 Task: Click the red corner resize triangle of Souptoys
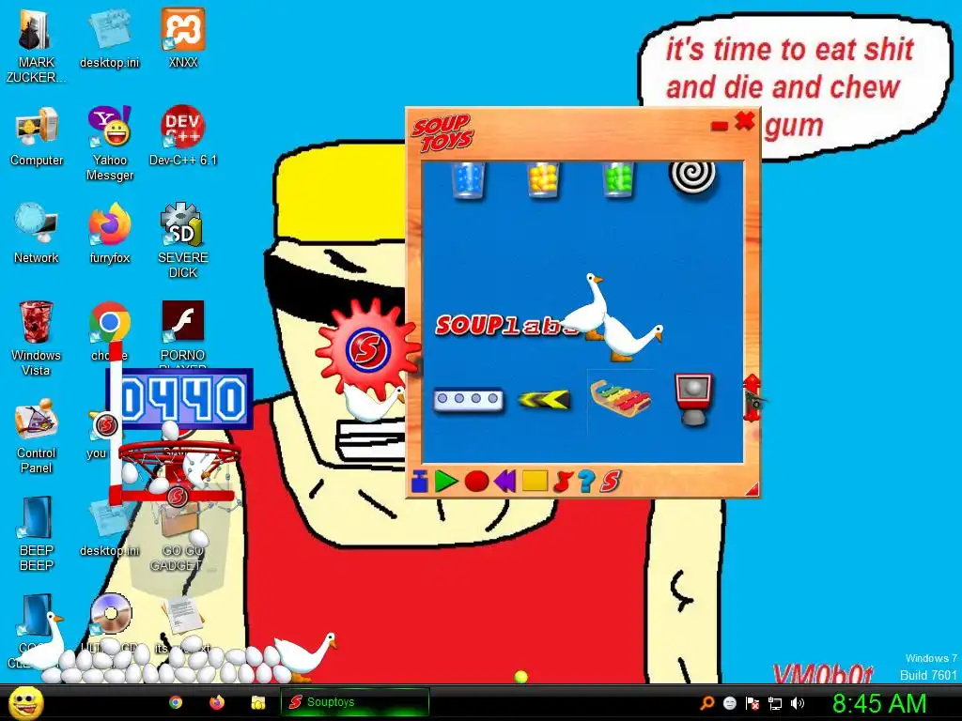coord(753,488)
